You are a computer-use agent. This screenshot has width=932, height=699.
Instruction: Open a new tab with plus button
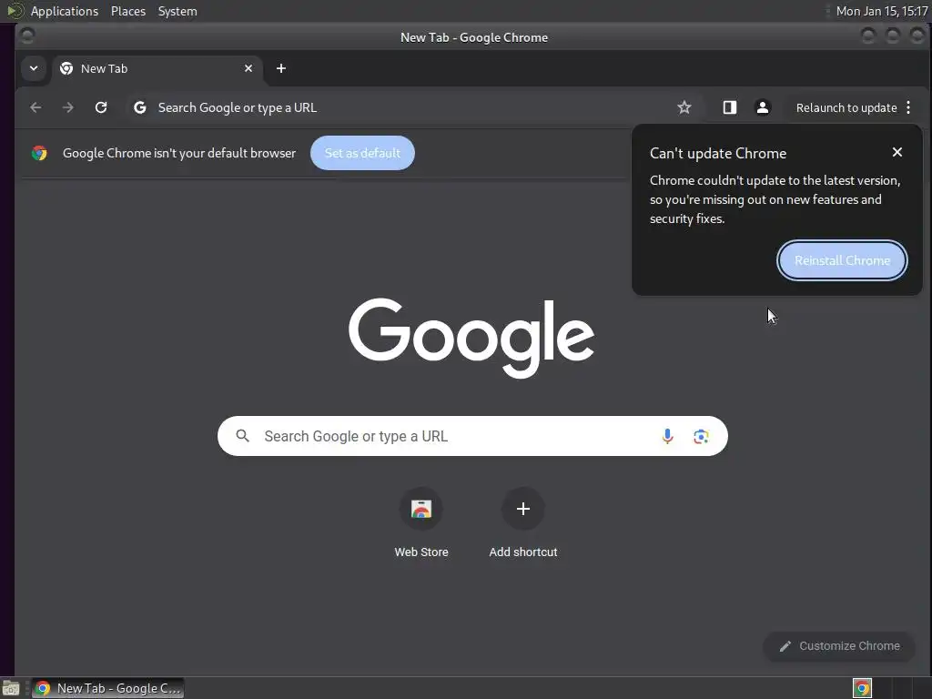281,68
